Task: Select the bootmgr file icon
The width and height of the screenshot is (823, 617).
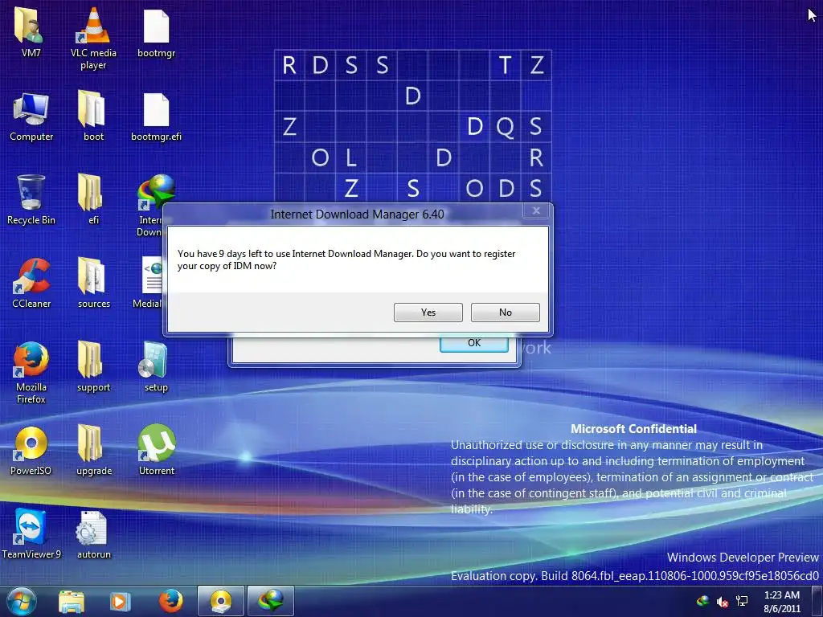Action: [156, 32]
